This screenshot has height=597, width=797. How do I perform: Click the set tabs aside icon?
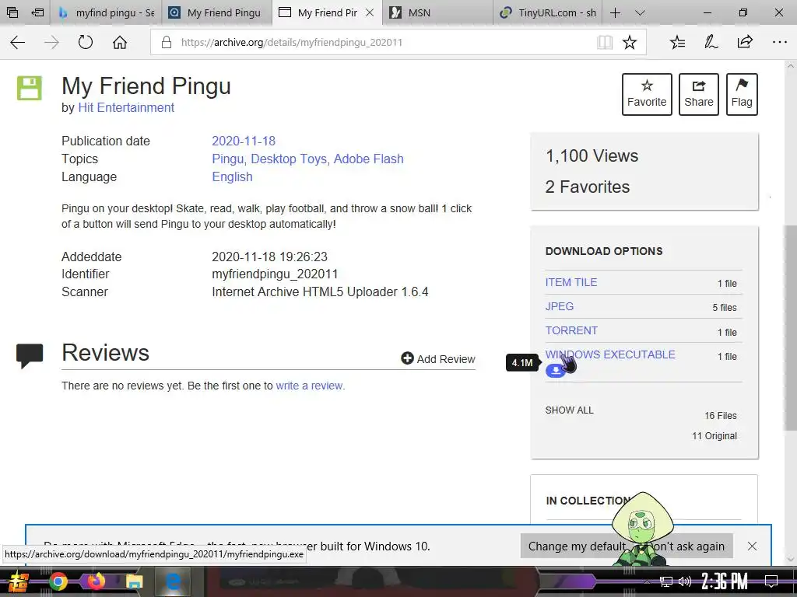coord(37,12)
